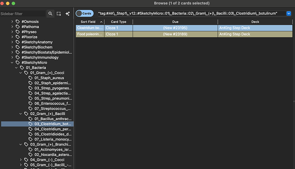The width and height of the screenshot is (295, 169).
Task: Sort by the Deck column header
Action: 255,22
